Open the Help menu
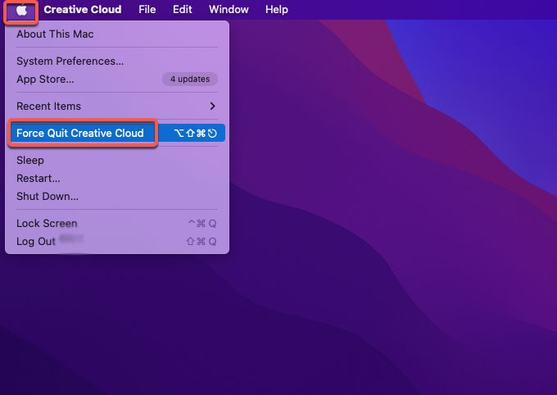 (x=277, y=10)
